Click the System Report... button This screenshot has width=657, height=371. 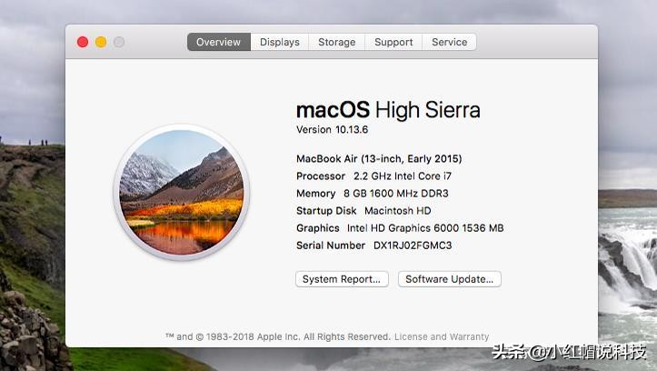point(342,279)
